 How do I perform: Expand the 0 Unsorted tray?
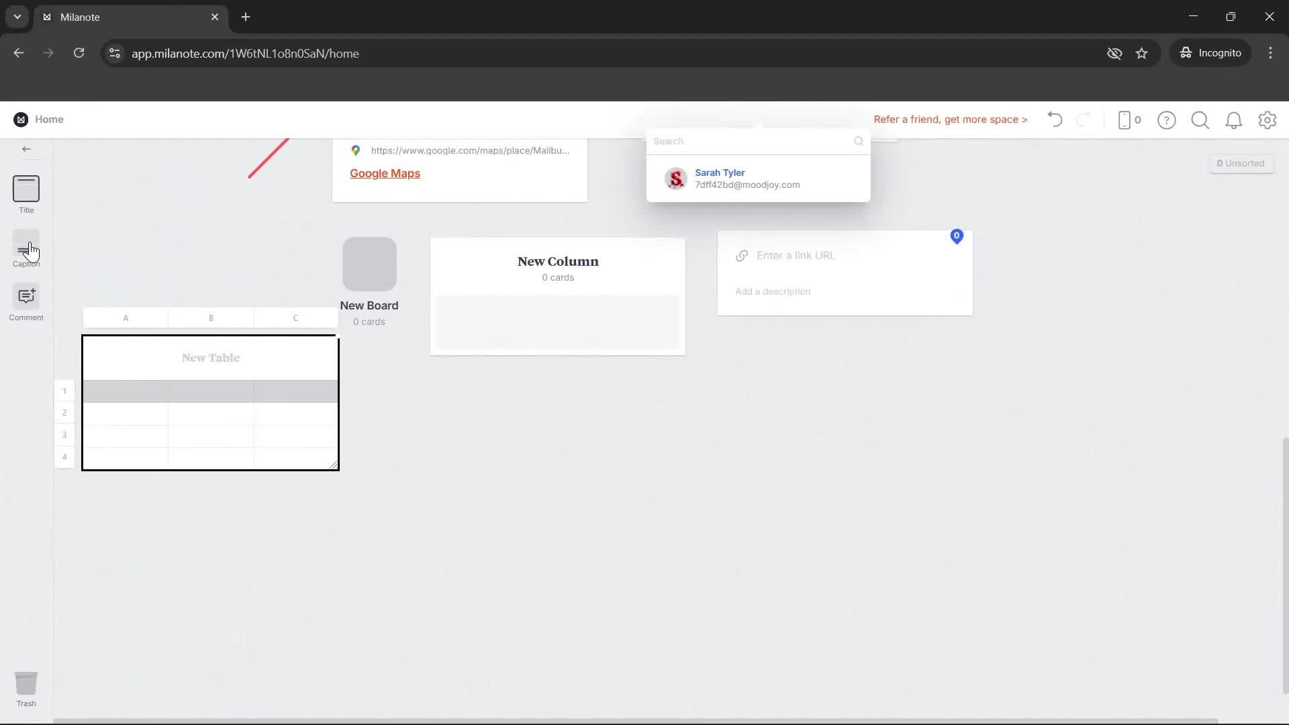[x=1241, y=163]
